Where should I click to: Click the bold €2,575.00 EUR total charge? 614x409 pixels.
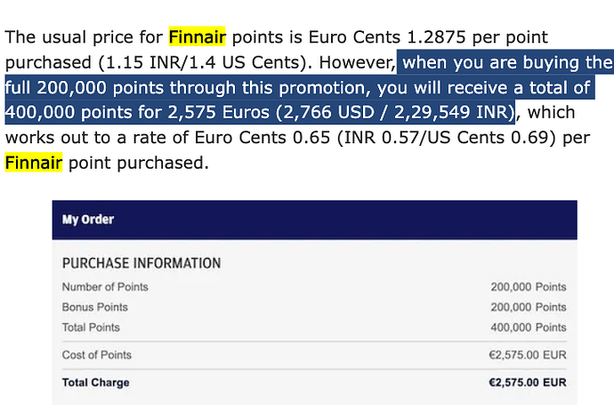[x=527, y=382]
